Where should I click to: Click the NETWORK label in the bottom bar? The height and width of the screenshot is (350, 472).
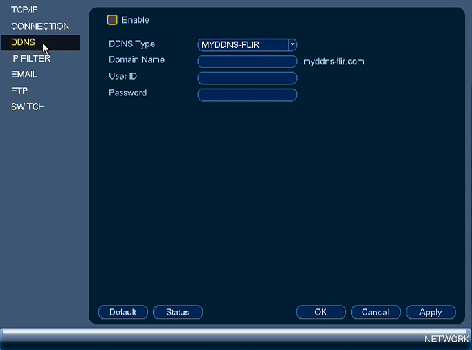tap(446, 339)
